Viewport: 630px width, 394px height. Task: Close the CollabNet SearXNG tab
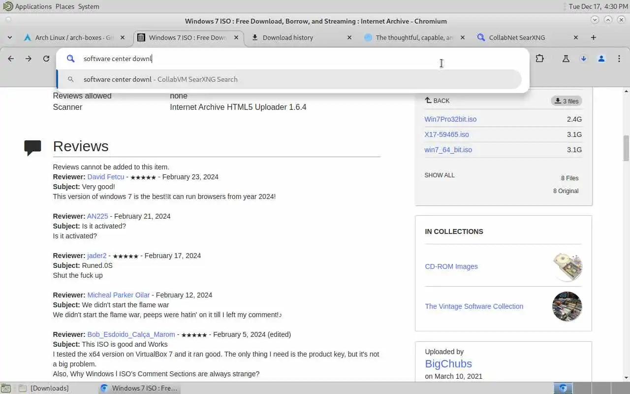(576, 37)
